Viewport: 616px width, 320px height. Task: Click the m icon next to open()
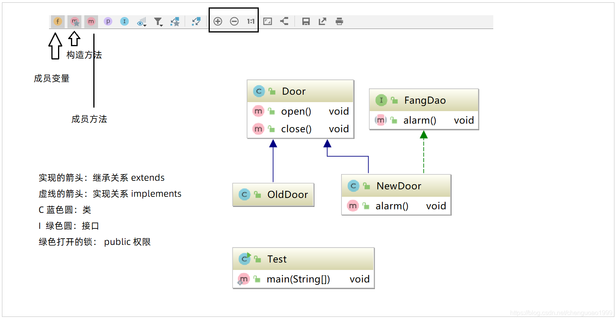258,111
